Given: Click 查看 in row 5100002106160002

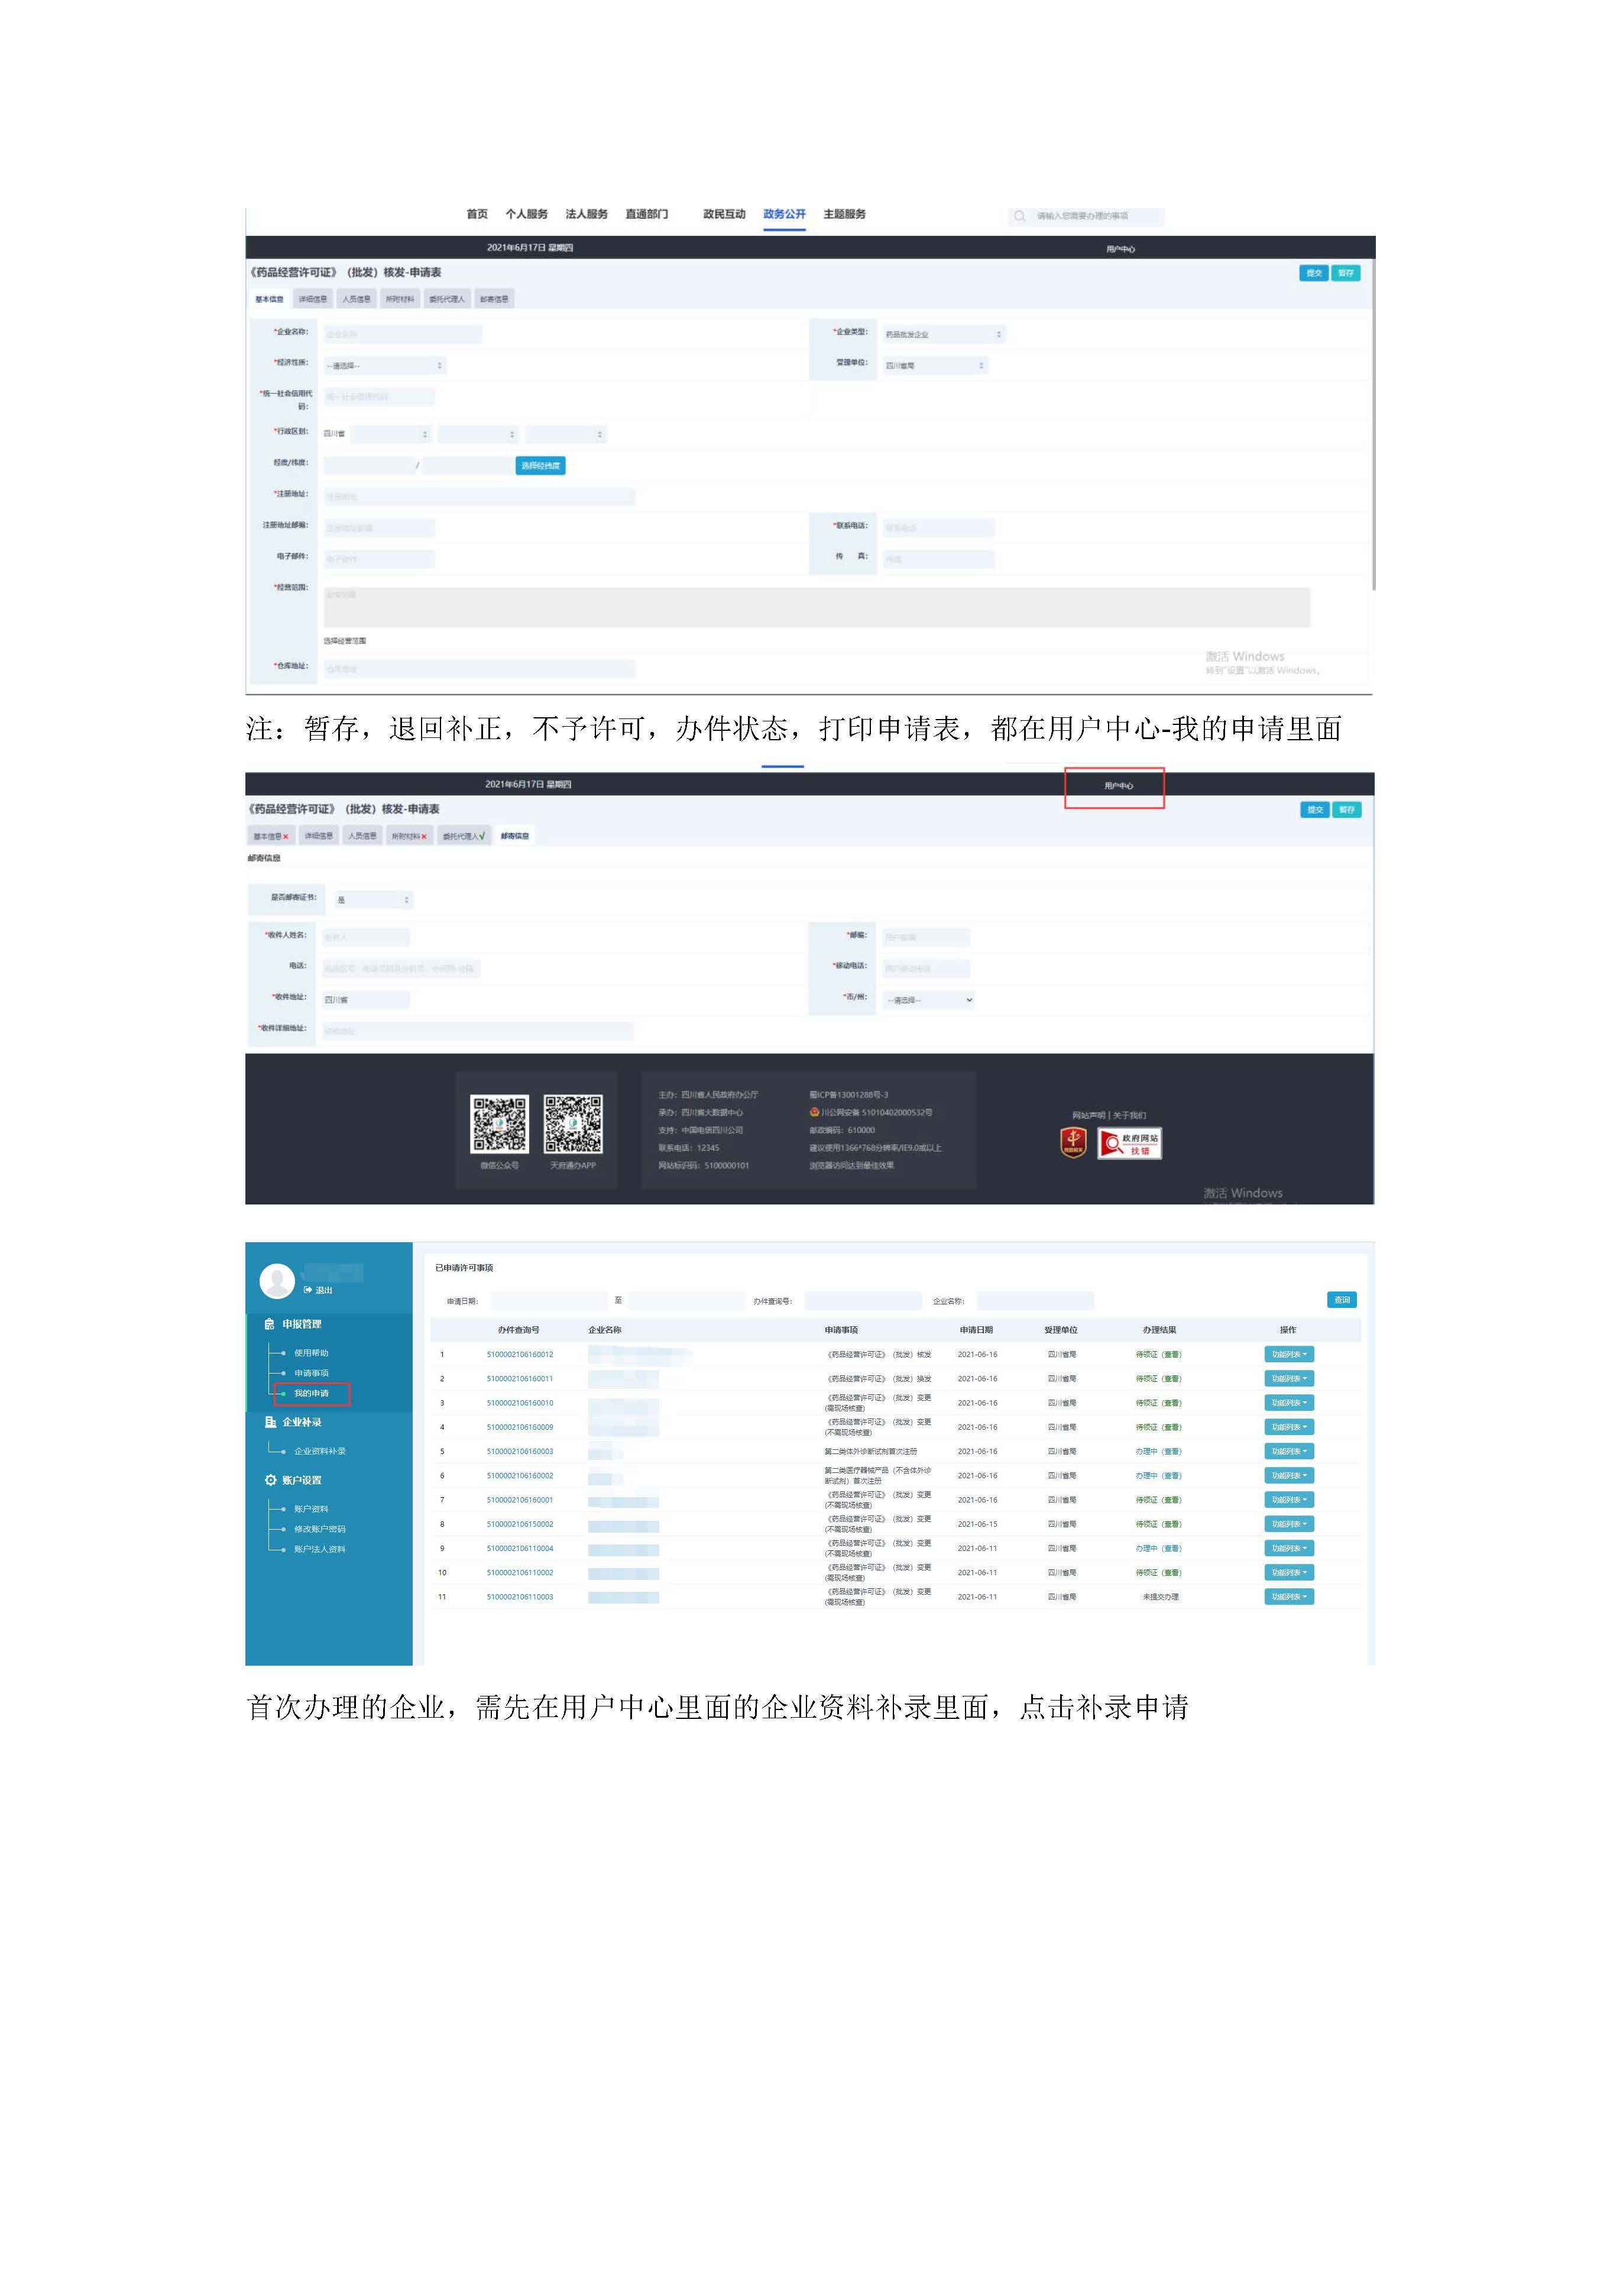Looking at the screenshot, I should [1171, 1476].
